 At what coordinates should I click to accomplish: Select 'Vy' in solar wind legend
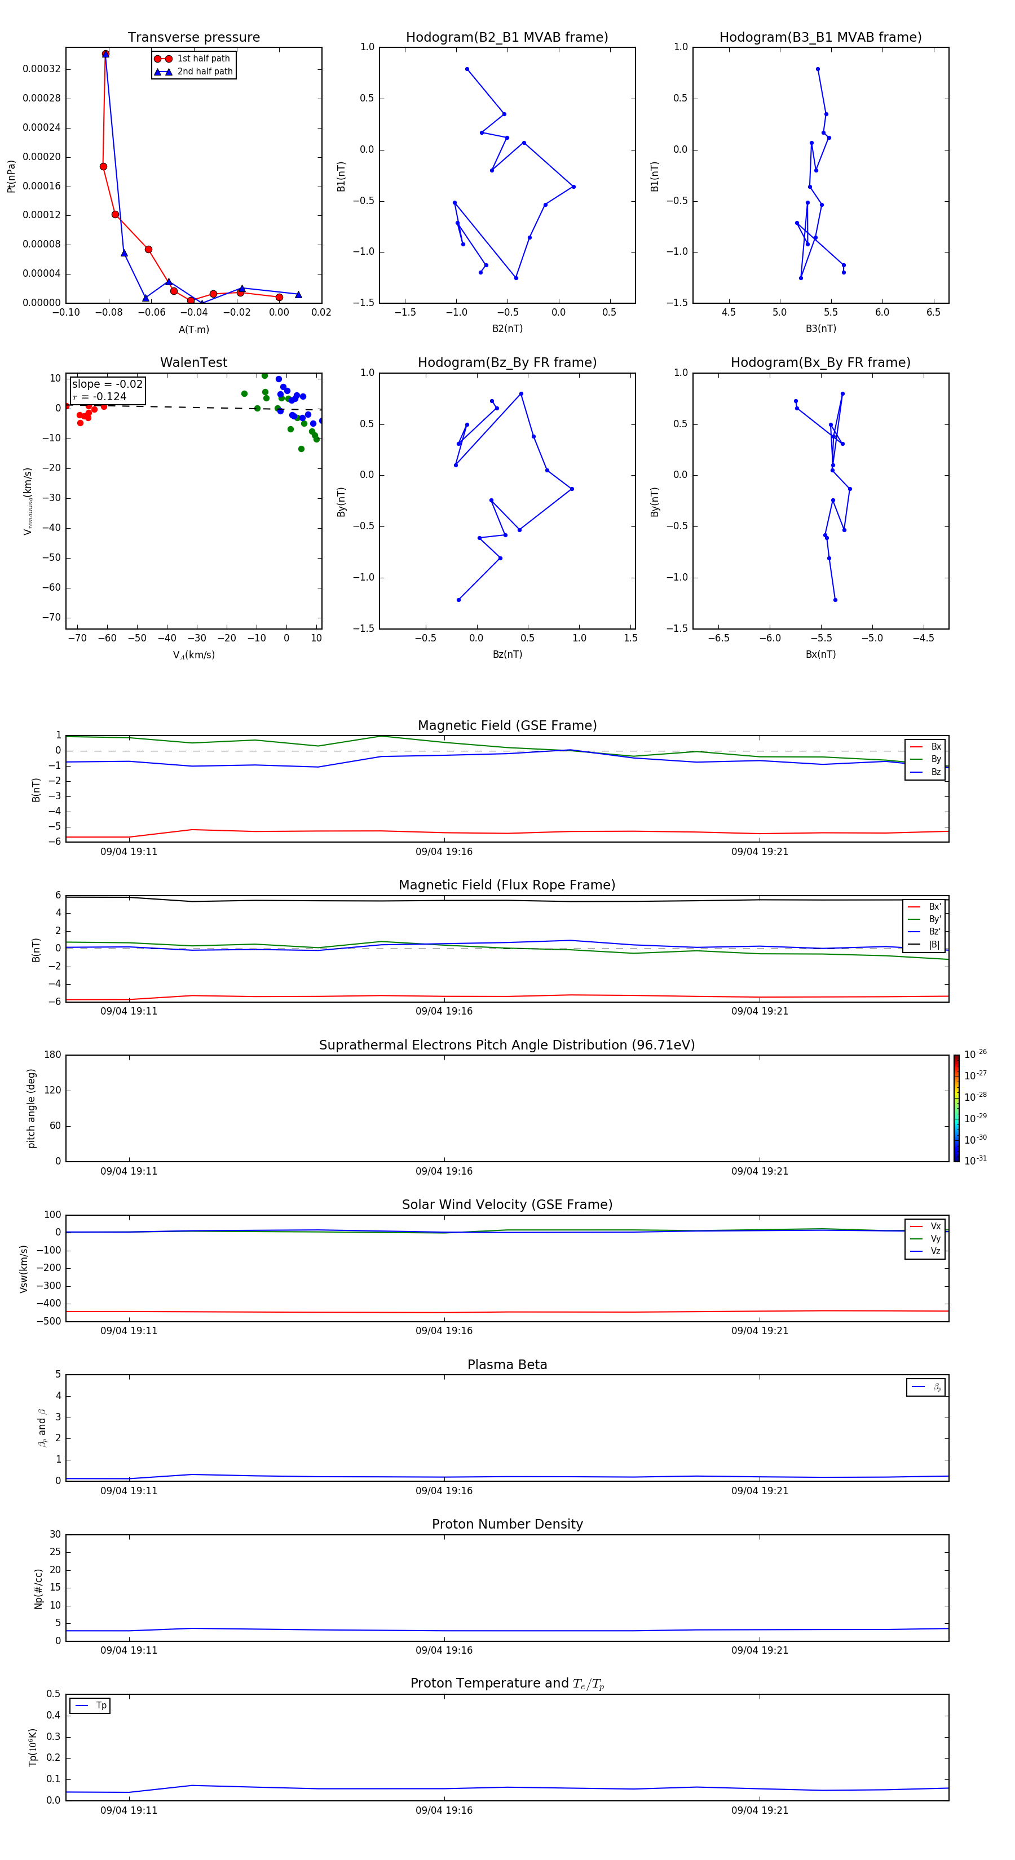[926, 1238]
